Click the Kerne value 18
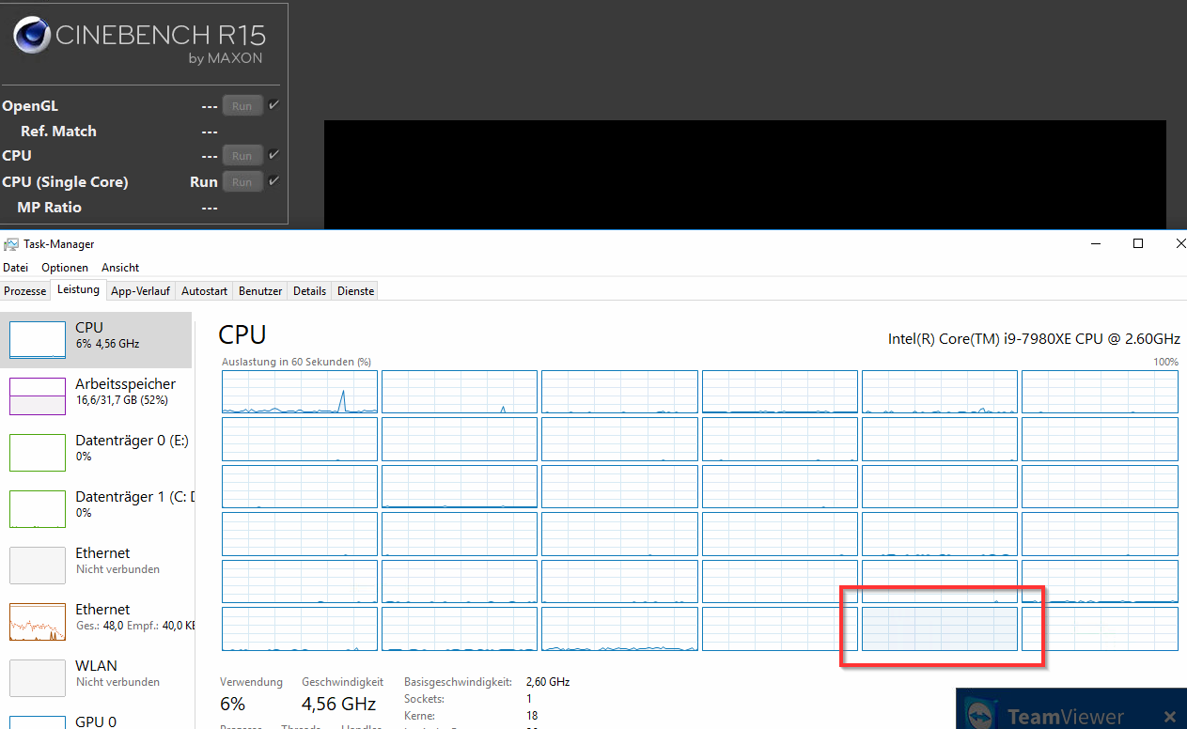Screen dimensions: 1187x729 coord(532,716)
